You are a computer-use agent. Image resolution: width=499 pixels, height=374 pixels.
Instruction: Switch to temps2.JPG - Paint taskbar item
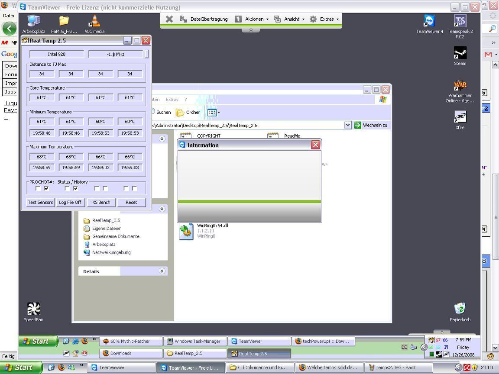click(399, 368)
